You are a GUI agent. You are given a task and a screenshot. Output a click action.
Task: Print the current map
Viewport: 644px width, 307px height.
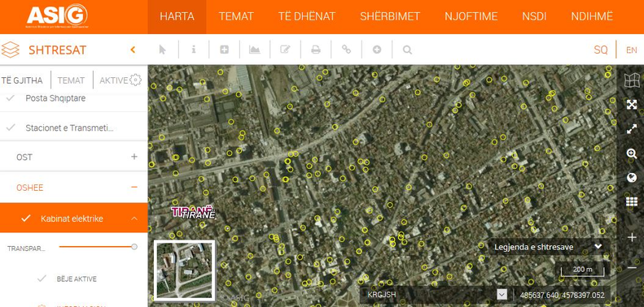[316, 50]
